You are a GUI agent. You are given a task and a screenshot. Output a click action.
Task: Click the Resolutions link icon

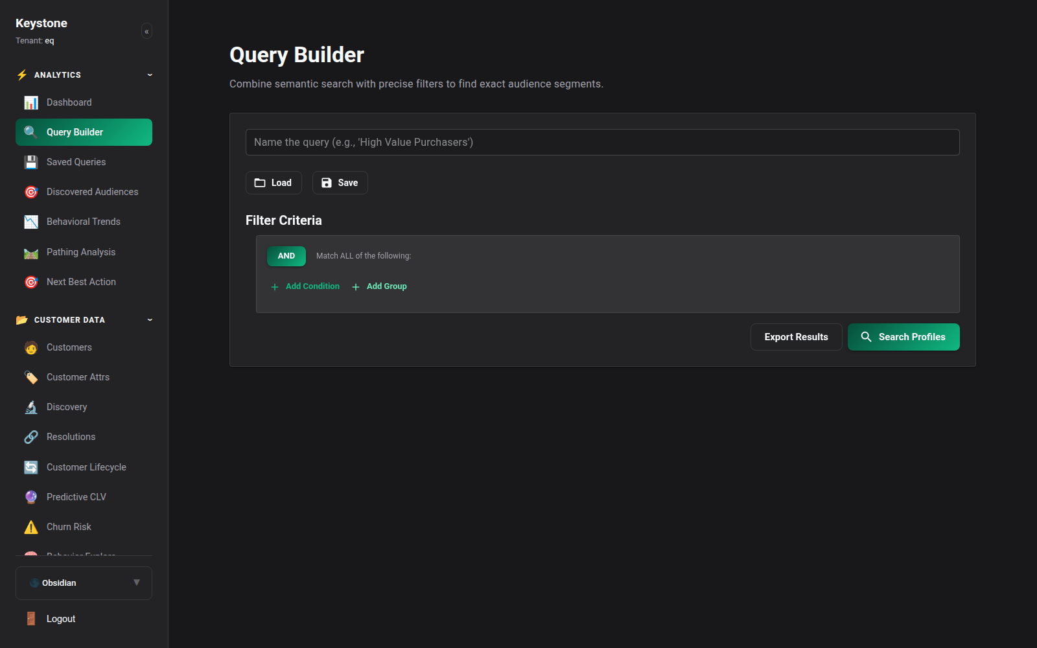coord(31,437)
